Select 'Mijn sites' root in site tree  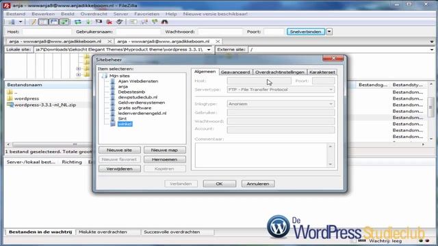tap(119, 76)
